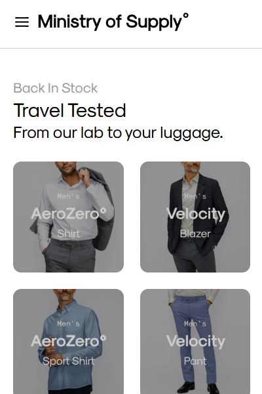
Task: Open the hamburger navigation menu
Action: pyautogui.click(x=22, y=22)
